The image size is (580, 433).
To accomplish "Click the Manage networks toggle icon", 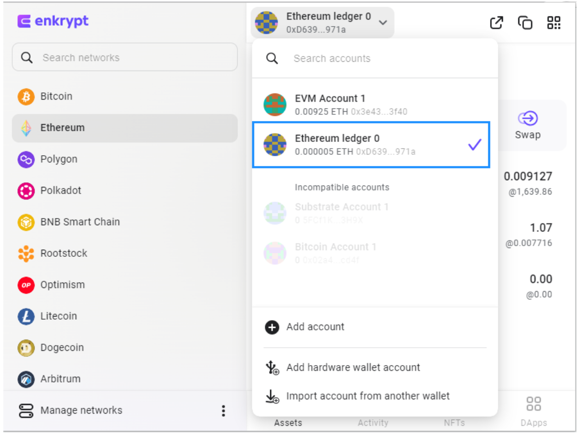I will tap(26, 411).
